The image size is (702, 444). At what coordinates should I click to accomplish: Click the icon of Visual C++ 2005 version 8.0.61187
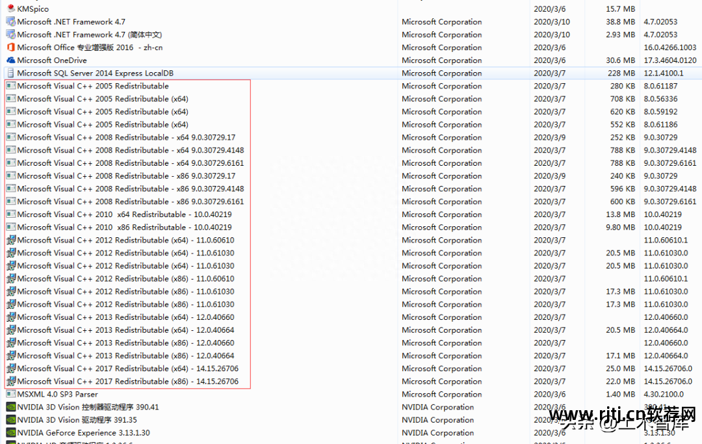(x=11, y=86)
